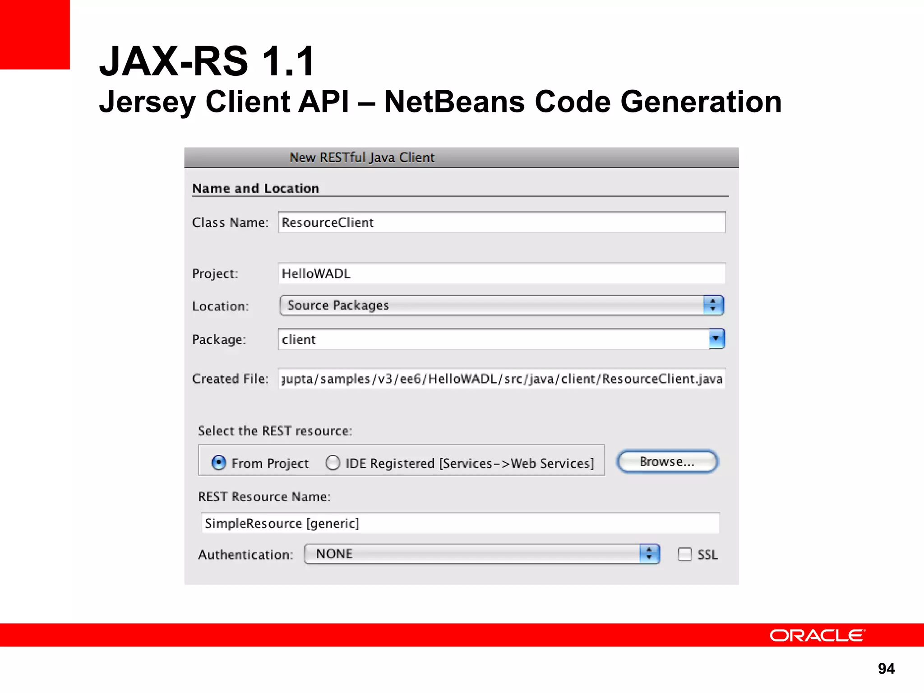This screenshot has height=693, width=924.
Task: Expand the Package combo box arrow
Action: pos(716,339)
